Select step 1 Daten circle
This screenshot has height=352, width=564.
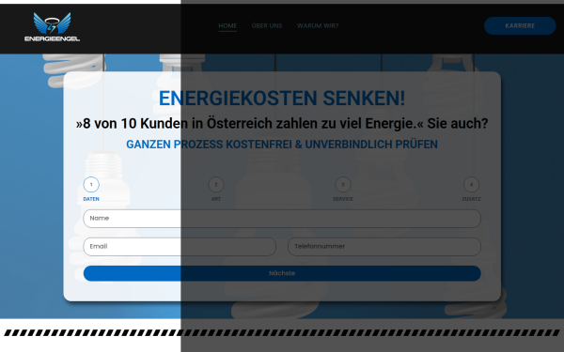[91, 185]
